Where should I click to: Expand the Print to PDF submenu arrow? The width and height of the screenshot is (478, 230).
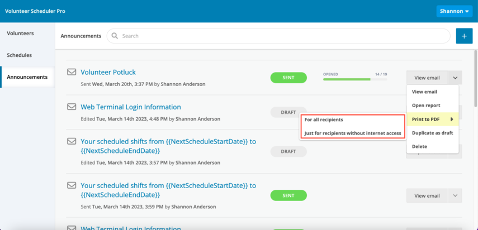coord(452,119)
